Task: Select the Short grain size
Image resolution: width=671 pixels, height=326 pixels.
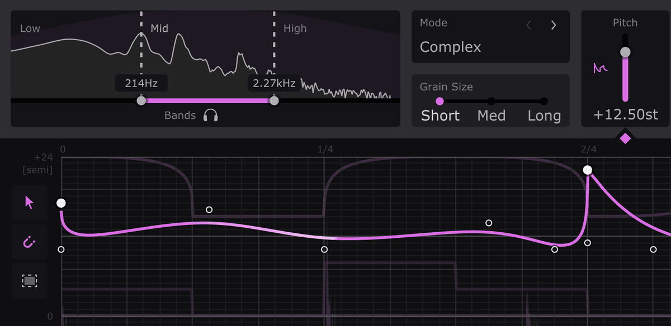Action: point(440,101)
